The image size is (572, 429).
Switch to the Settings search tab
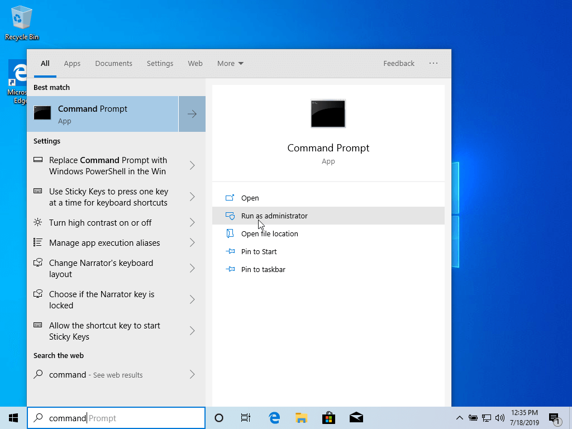coord(160,63)
